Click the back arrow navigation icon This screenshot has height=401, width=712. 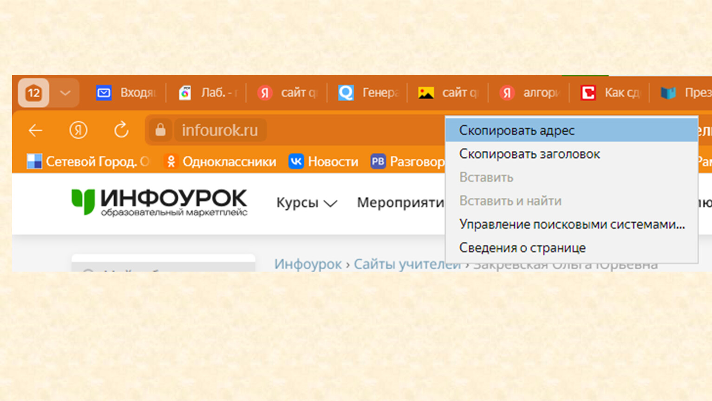tap(35, 130)
